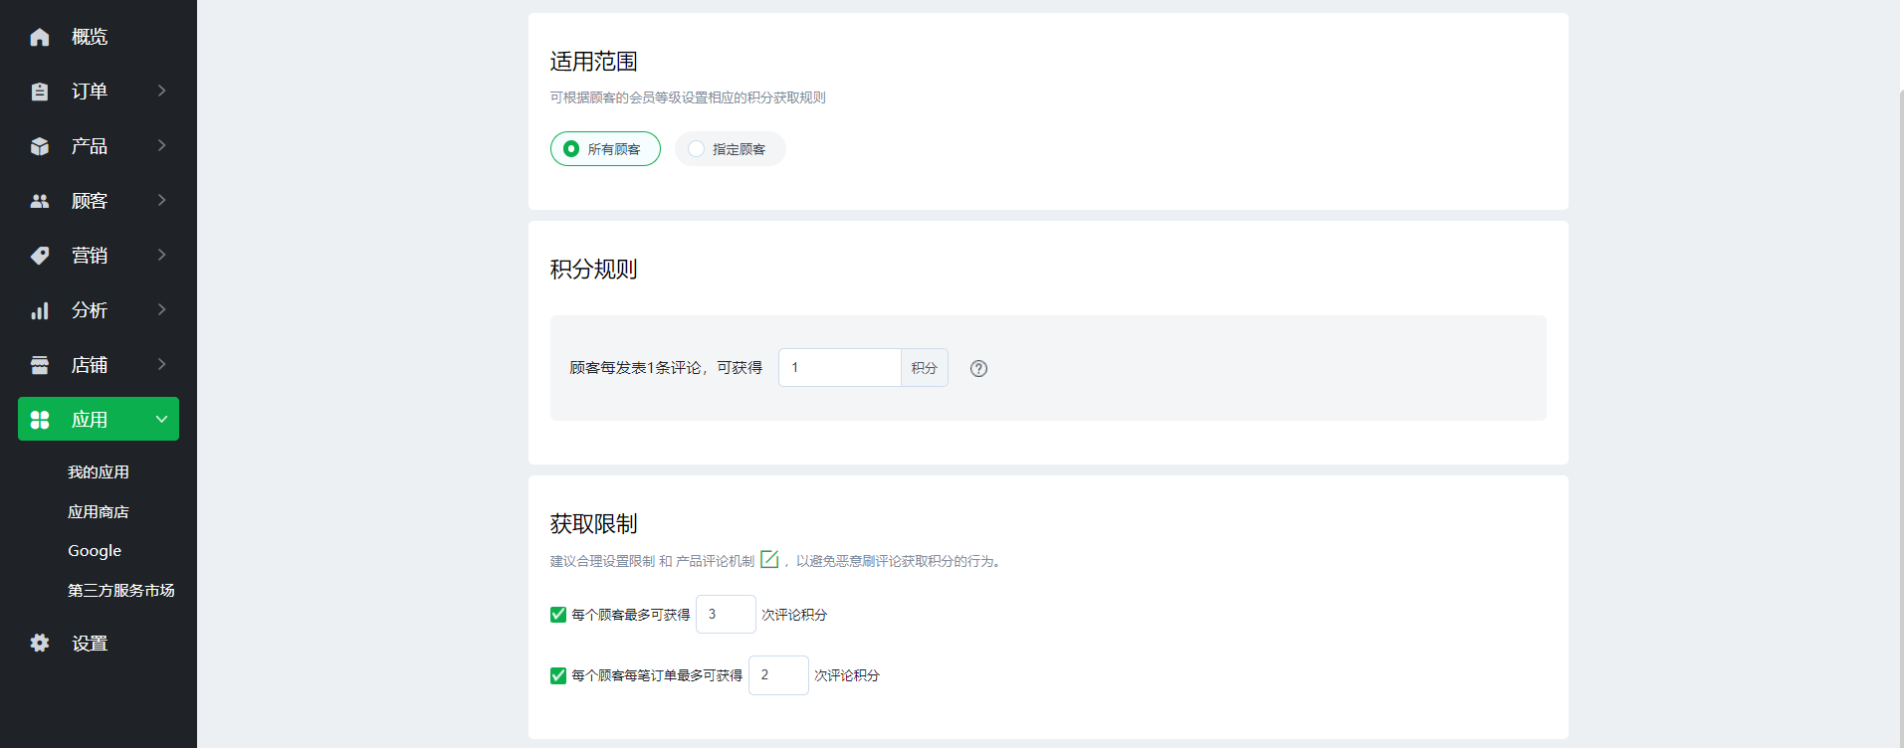
Task: Expand the 店铺 menu chevron
Action: [161, 364]
